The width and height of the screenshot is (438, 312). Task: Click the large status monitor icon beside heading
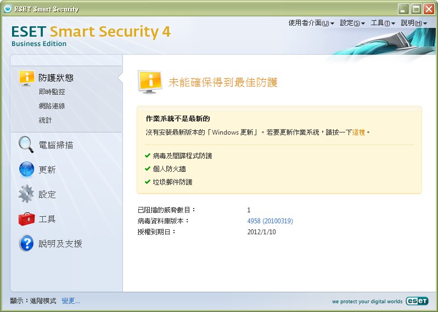(x=150, y=83)
